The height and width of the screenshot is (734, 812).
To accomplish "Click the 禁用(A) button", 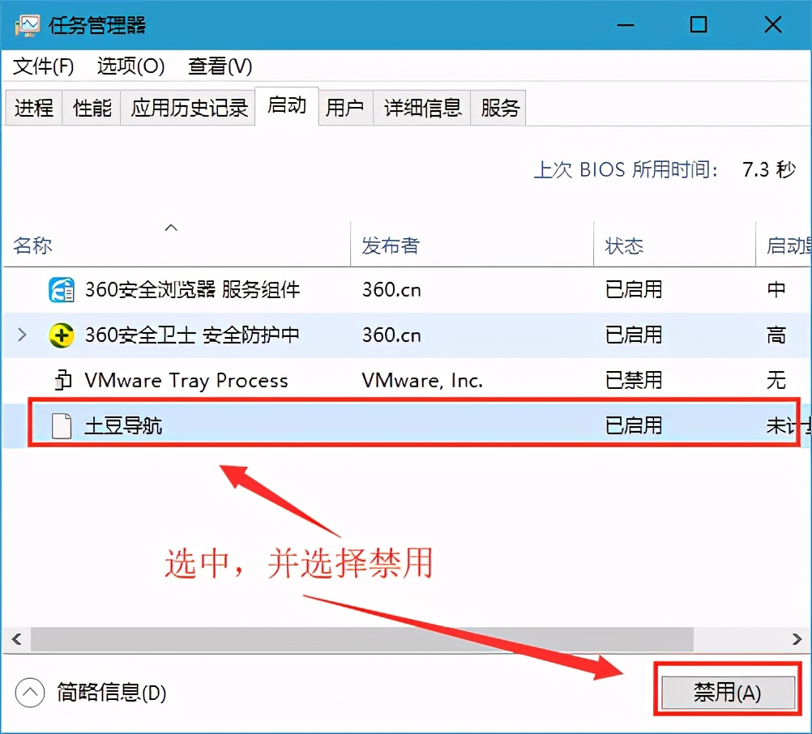I will tap(728, 693).
